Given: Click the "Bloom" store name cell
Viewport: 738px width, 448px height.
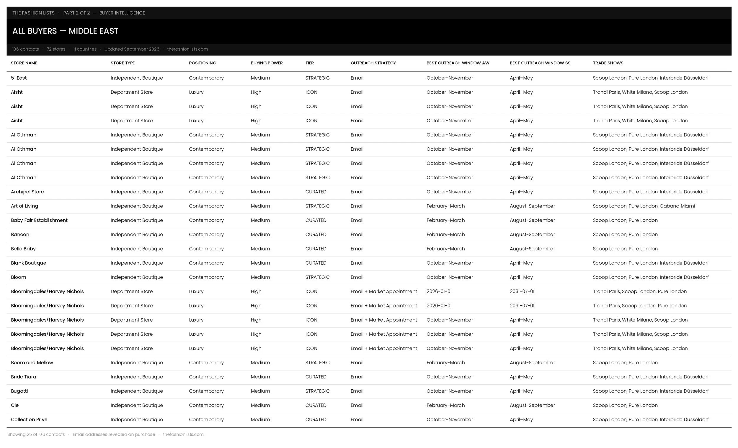Looking at the screenshot, I should (18, 277).
